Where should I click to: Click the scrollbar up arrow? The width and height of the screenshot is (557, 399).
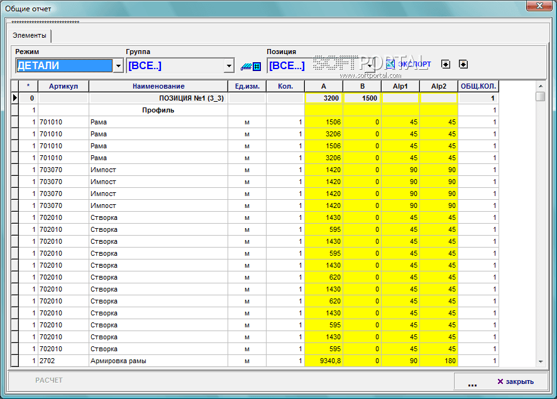click(540, 85)
